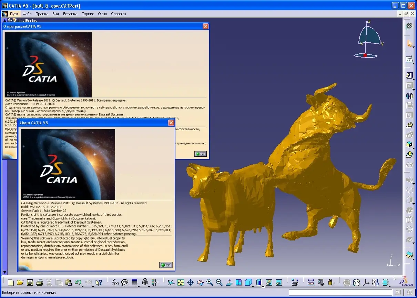Viewport: 417px width, 298px height.
Task: Undo the last action
Action: (78, 283)
